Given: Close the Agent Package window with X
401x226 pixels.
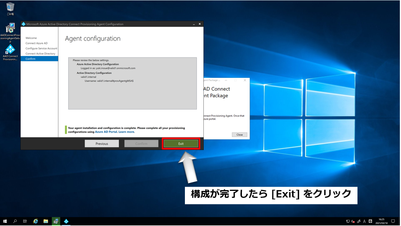Looking at the screenshot, I should 245,80.
